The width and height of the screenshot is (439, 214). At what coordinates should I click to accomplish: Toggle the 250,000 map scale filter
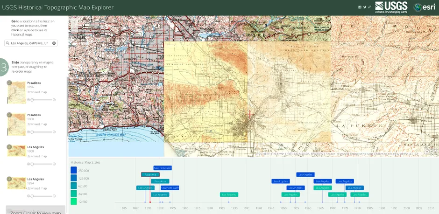pos(73,171)
